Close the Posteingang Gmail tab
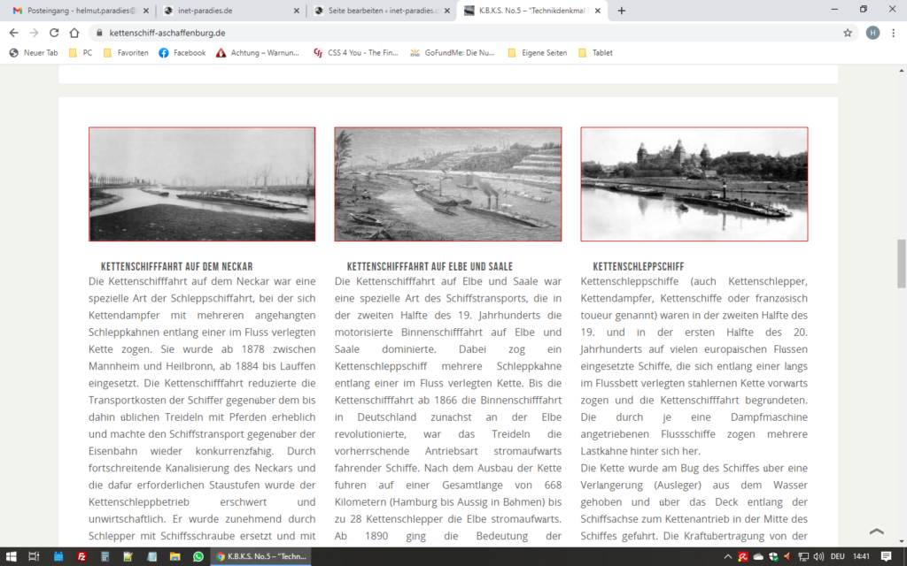 [146, 11]
